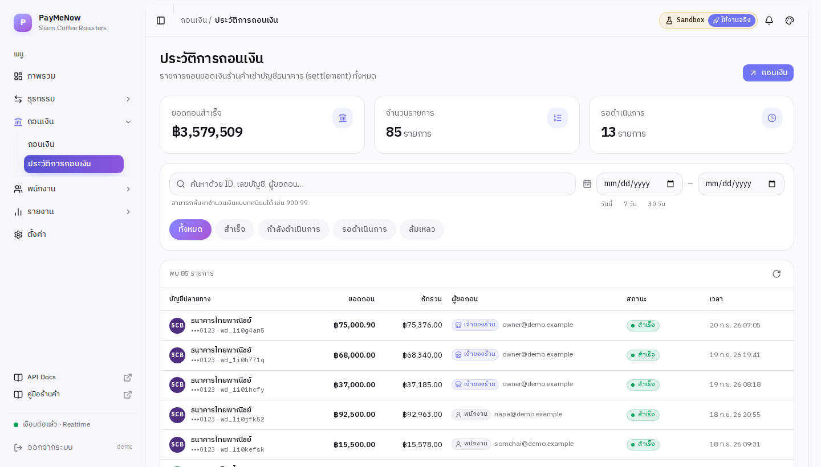This screenshot has height=467, width=821.
Task: Open the theme palette icon
Action: pos(790,21)
